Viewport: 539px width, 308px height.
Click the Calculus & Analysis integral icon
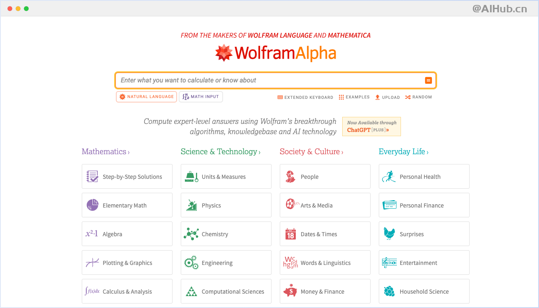92,291
